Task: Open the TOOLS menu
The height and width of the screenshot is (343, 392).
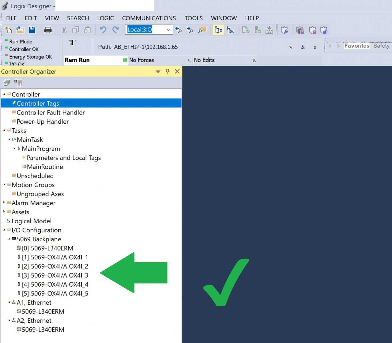Action: (x=194, y=18)
